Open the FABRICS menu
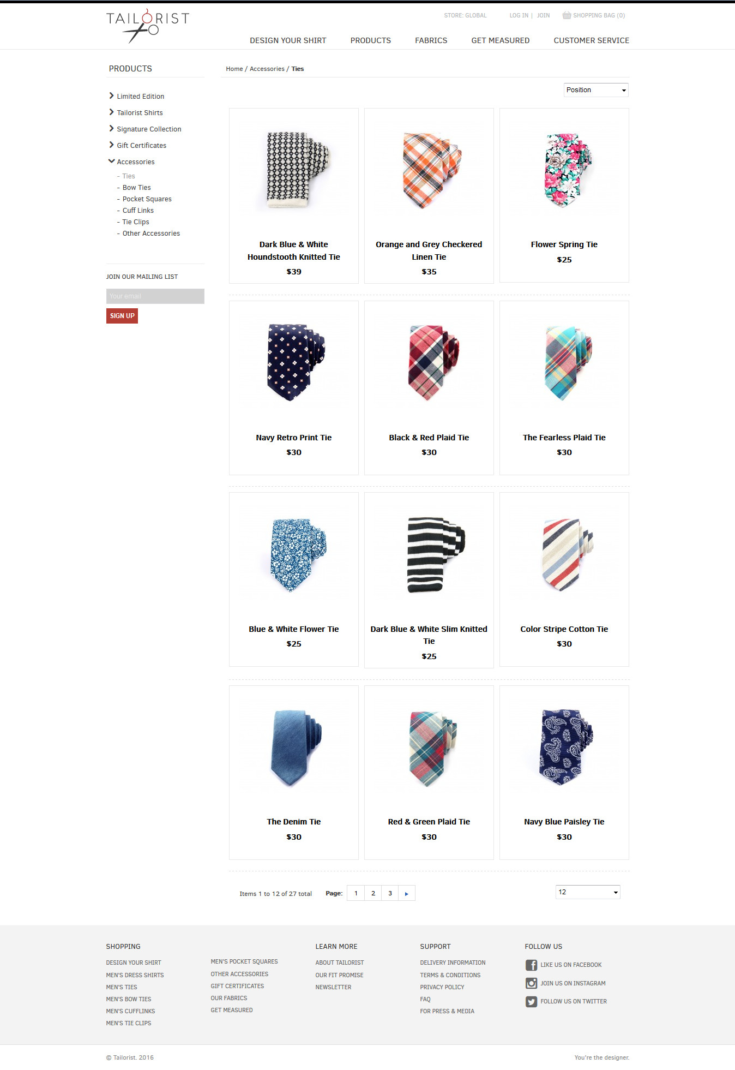 pyautogui.click(x=431, y=40)
